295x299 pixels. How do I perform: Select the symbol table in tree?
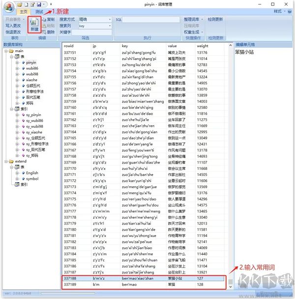coord(32,179)
